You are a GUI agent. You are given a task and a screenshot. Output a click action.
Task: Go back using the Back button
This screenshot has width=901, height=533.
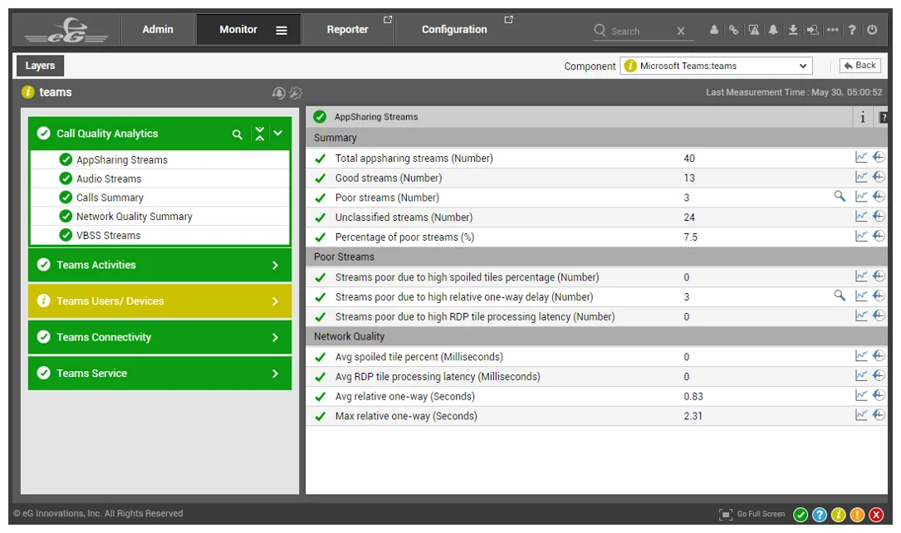click(x=860, y=66)
